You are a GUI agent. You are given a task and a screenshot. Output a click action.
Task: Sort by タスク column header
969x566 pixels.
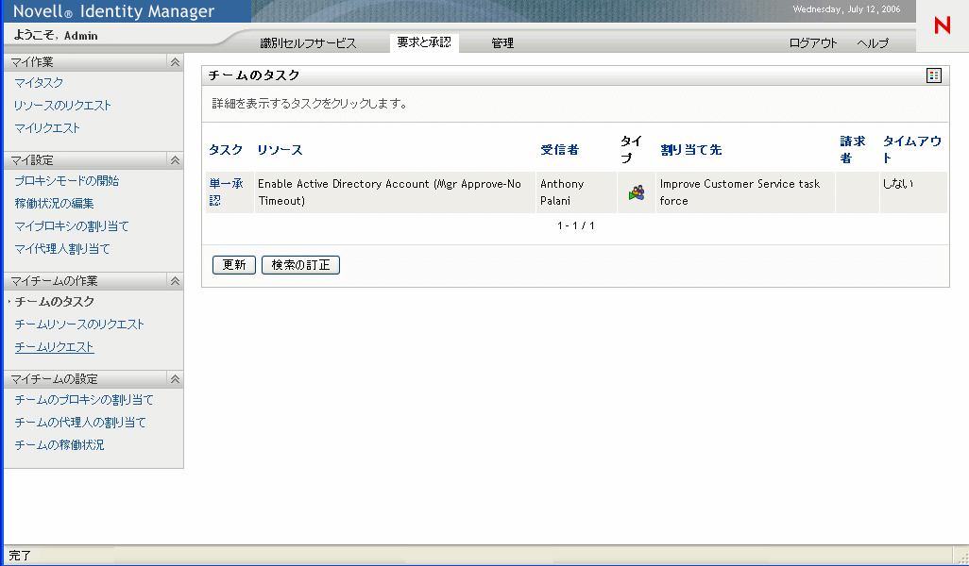[226, 150]
